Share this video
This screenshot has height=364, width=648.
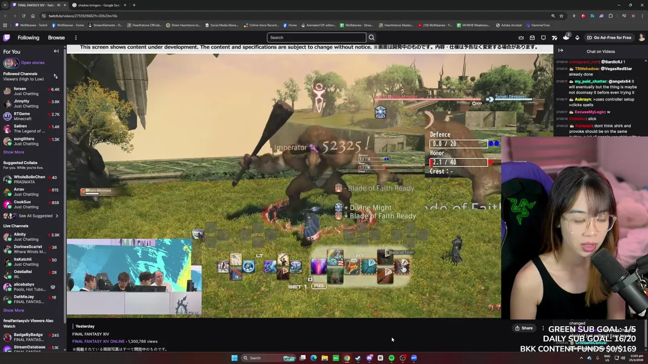523,328
